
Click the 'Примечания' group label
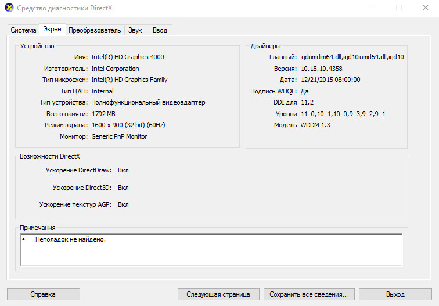point(38,228)
